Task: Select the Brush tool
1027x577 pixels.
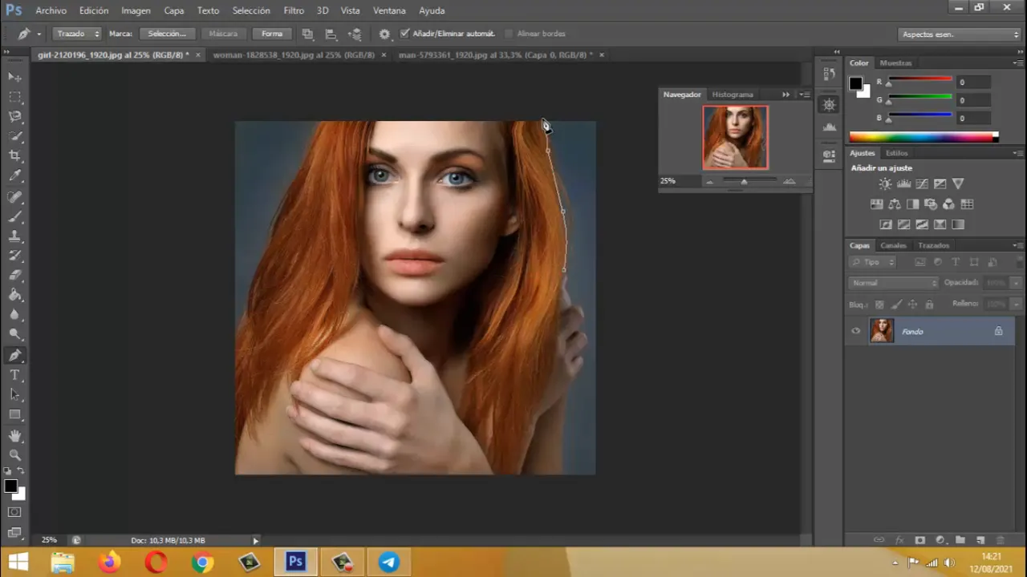Action: click(x=14, y=216)
